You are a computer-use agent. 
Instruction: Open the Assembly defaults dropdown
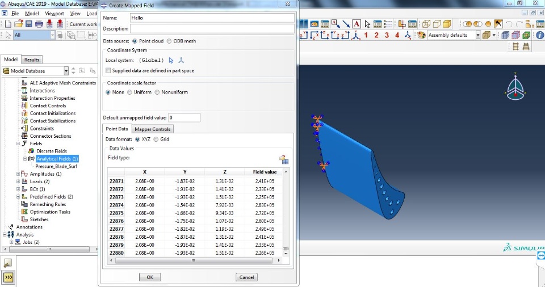pos(478,35)
